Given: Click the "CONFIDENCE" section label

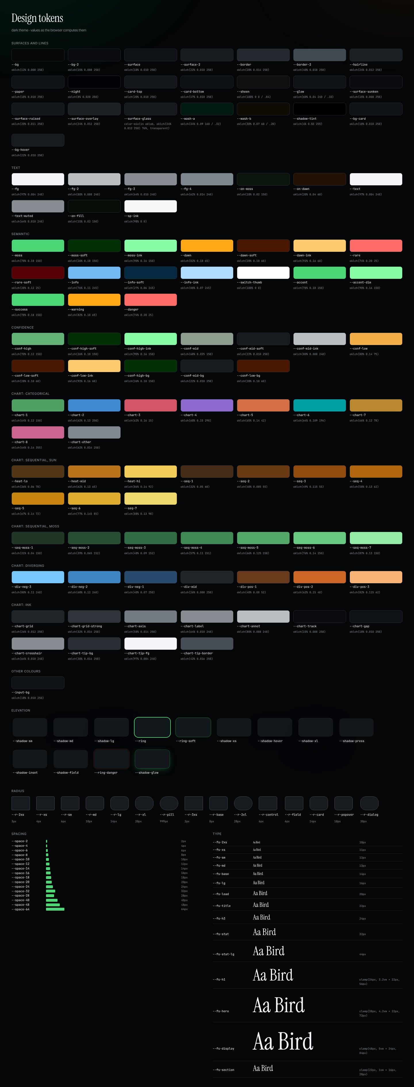Looking at the screenshot, I should pyautogui.click(x=22, y=327).
